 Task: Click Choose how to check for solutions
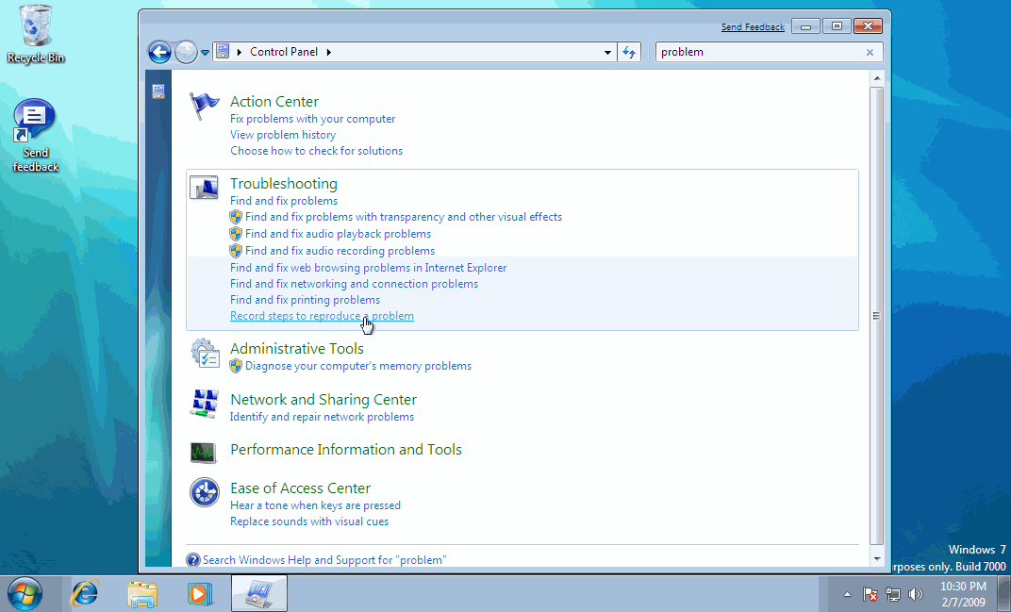317,151
